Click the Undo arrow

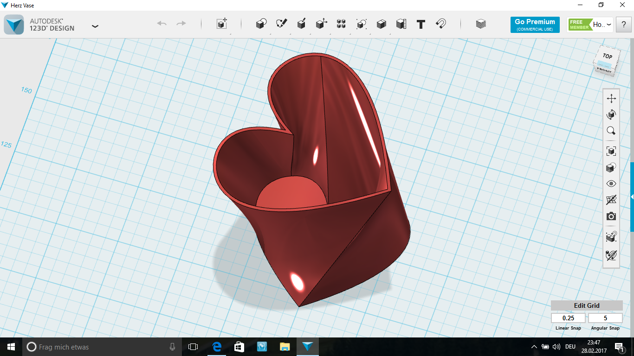tap(162, 23)
